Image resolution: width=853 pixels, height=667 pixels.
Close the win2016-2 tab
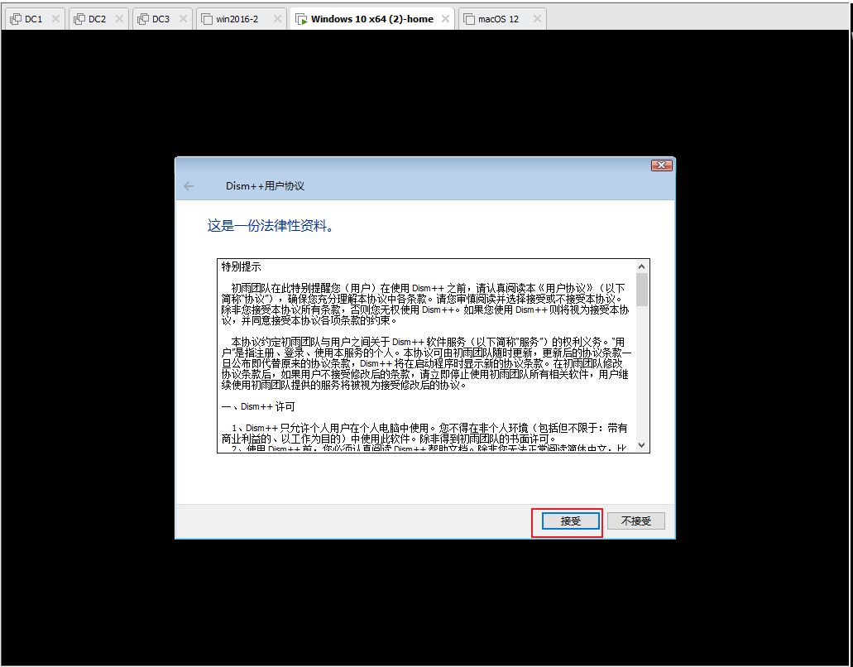tap(277, 19)
